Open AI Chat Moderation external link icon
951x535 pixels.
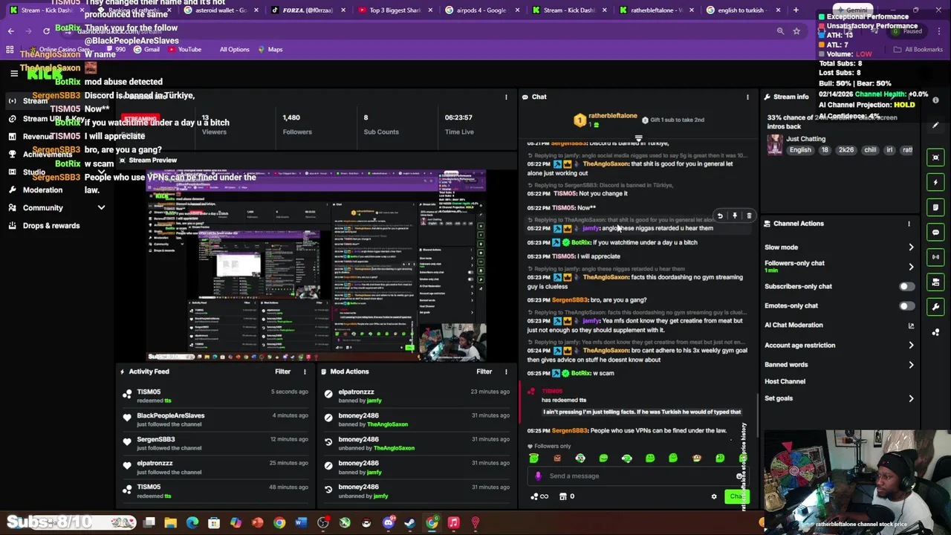coord(911,325)
